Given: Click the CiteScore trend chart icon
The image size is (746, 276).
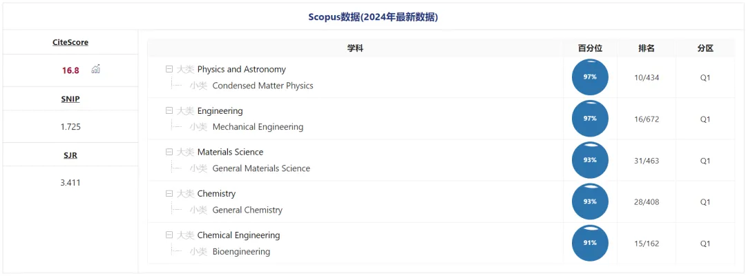Looking at the screenshot, I should coord(96,70).
